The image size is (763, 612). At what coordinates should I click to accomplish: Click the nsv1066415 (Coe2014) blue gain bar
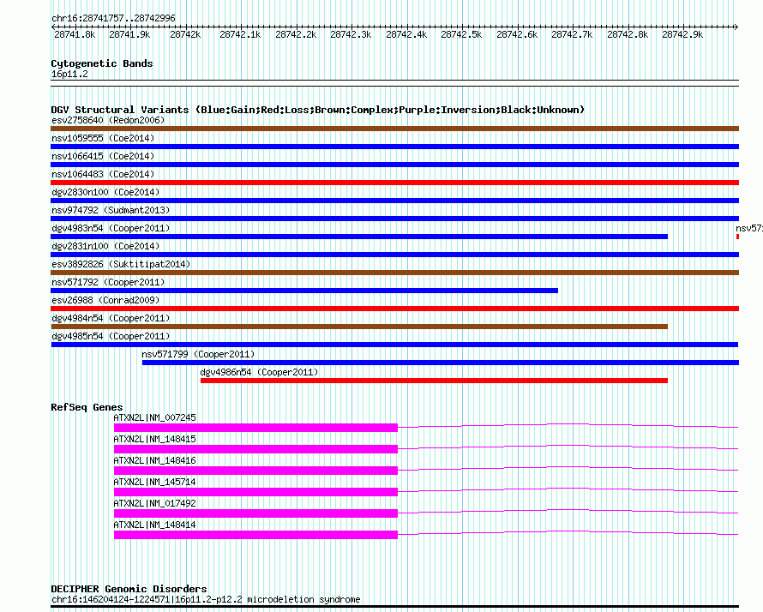pos(394,165)
